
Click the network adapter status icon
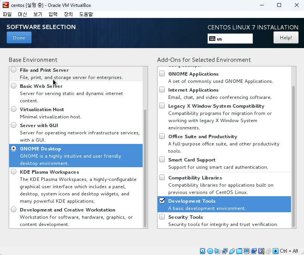point(225,251)
